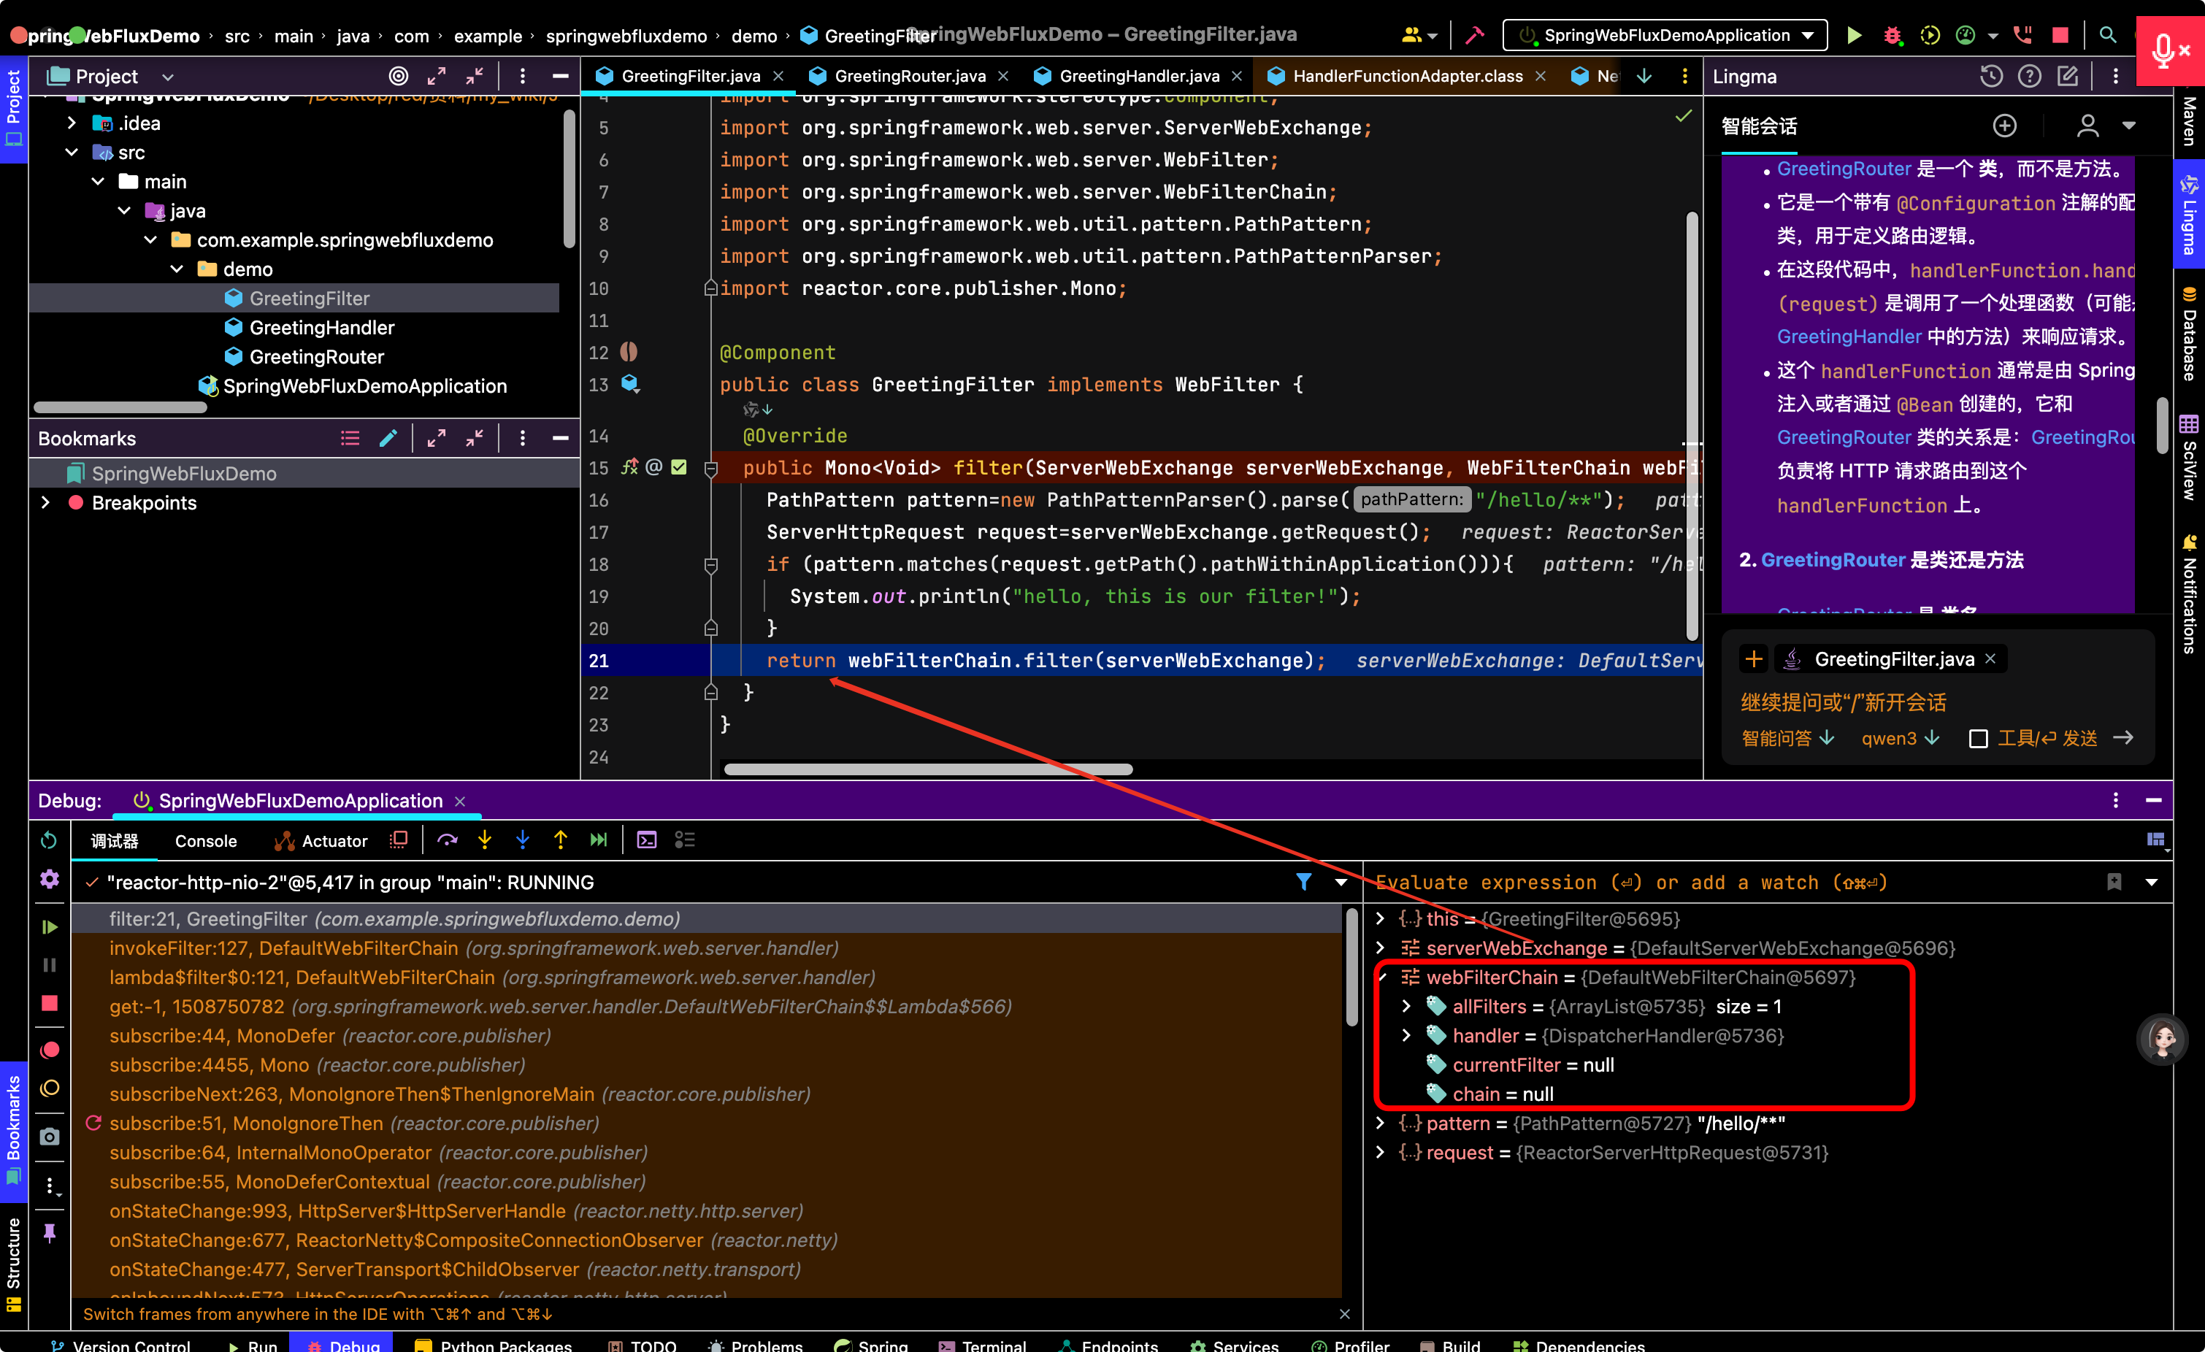The width and height of the screenshot is (2205, 1352).
Task: Click the Lingma help question mark icon
Action: coord(2030,76)
